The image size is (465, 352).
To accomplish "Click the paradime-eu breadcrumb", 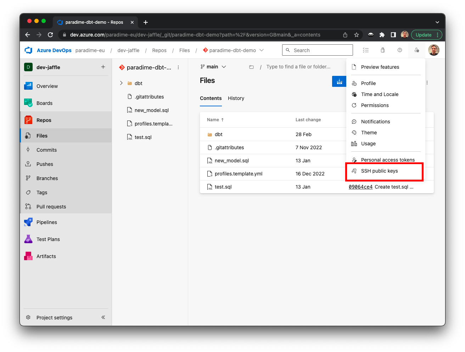I will (x=90, y=50).
